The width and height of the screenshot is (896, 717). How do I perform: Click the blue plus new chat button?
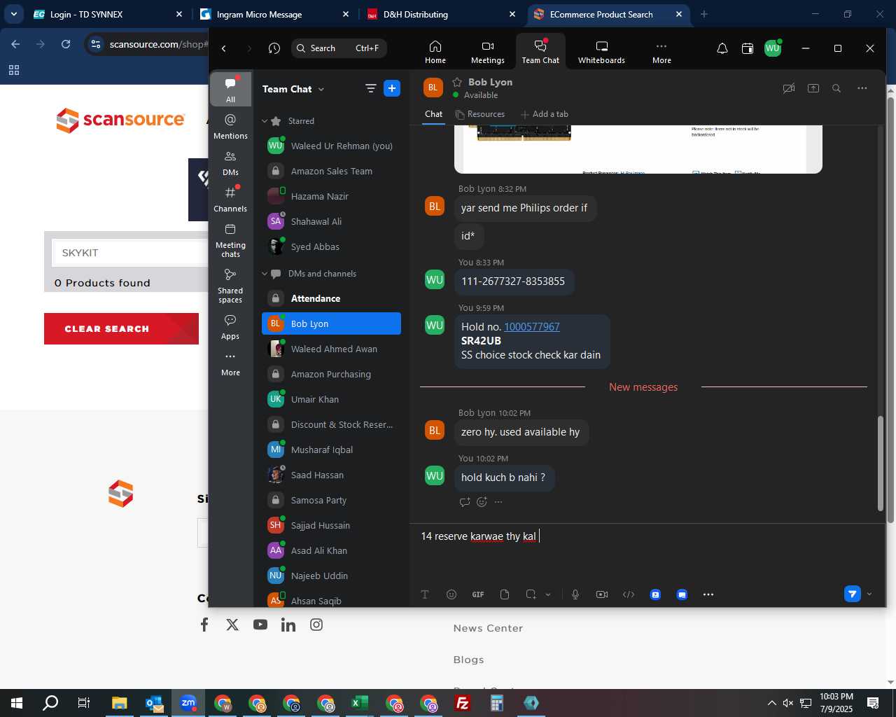392,88
